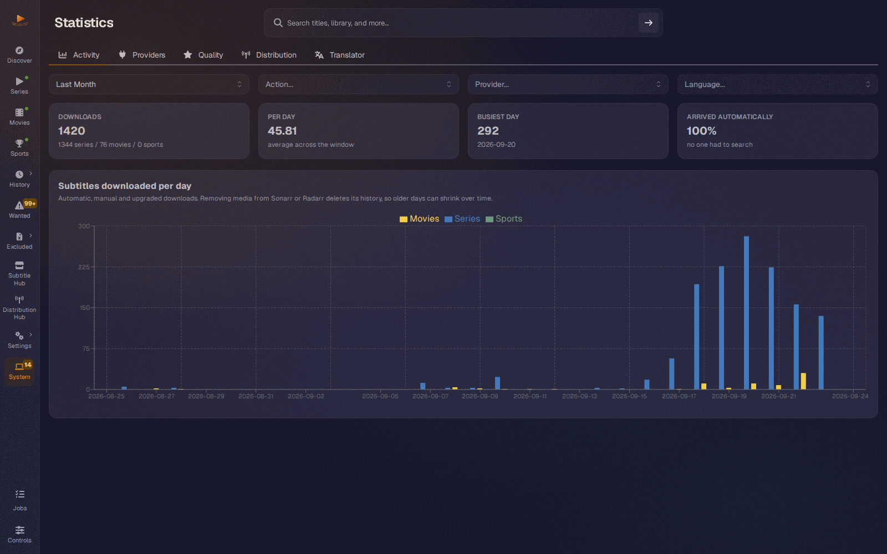Open the Last Month time range dropdown
This screenshot has width=887, height=554.
[149, 84]
